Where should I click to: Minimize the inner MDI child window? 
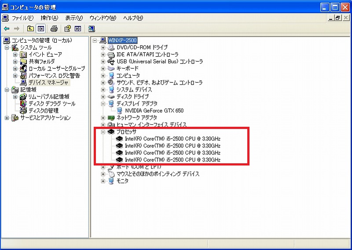(330, 18)
